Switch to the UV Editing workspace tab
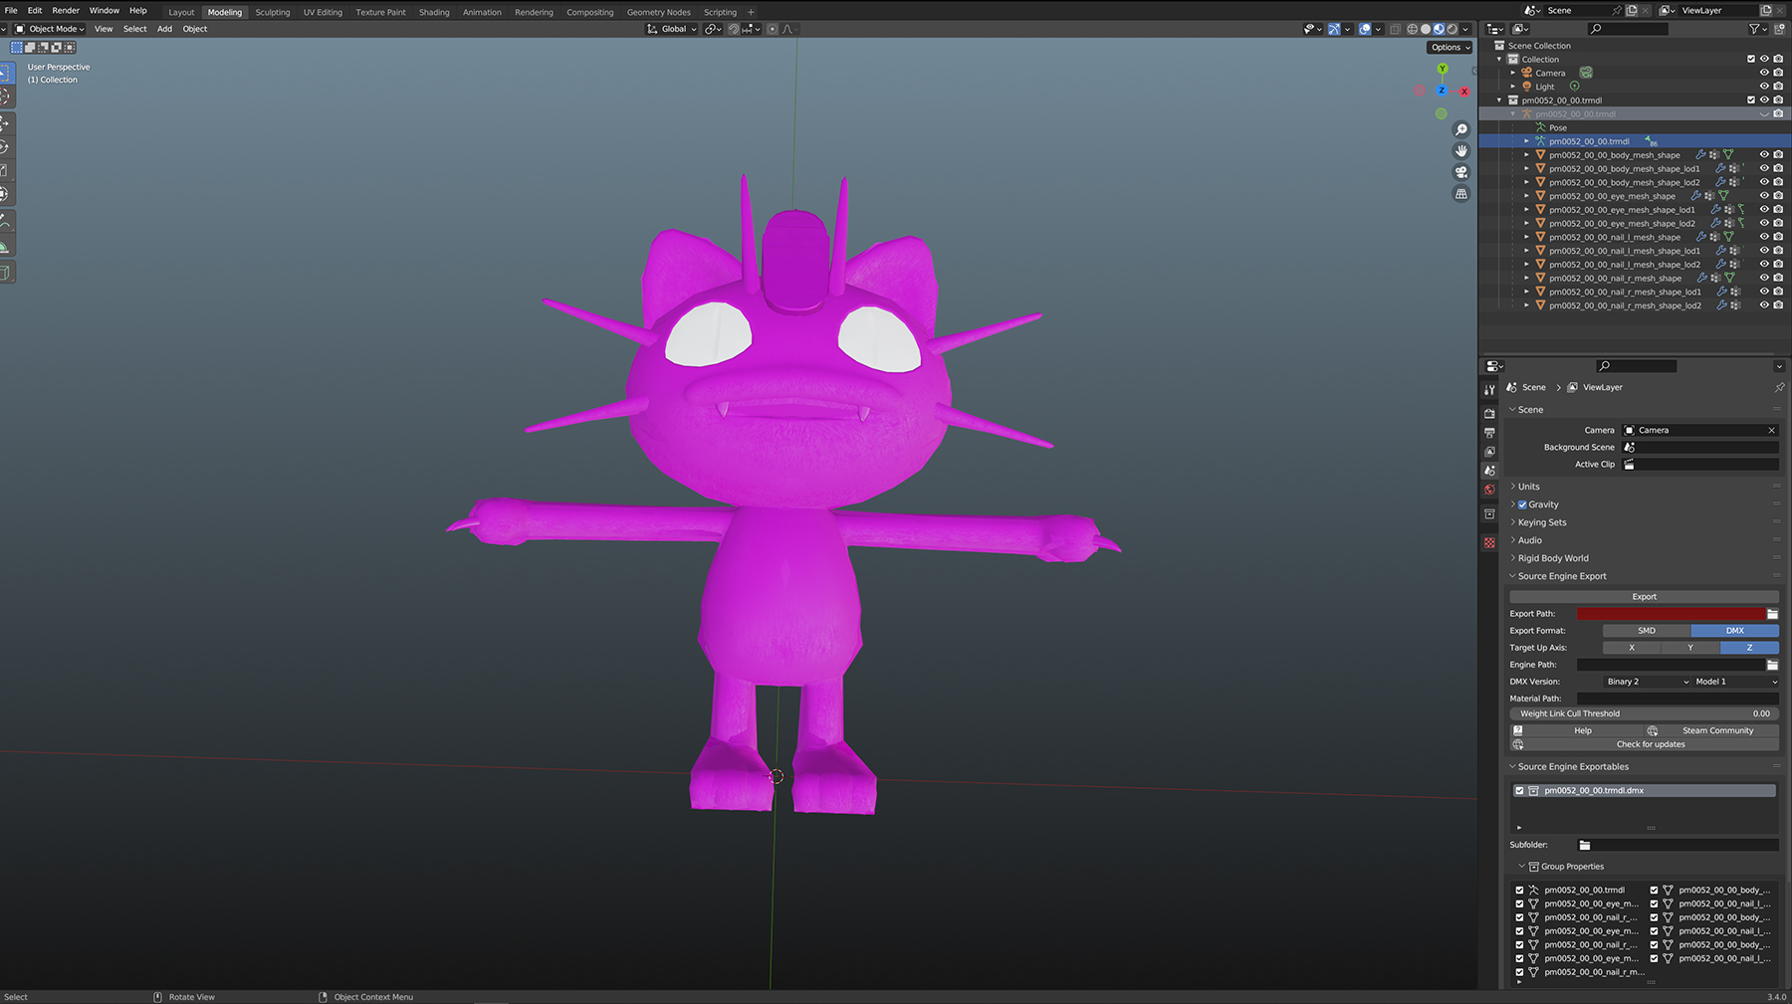The height and width of the screenshot is (1004, 1792). click(323, 12)
